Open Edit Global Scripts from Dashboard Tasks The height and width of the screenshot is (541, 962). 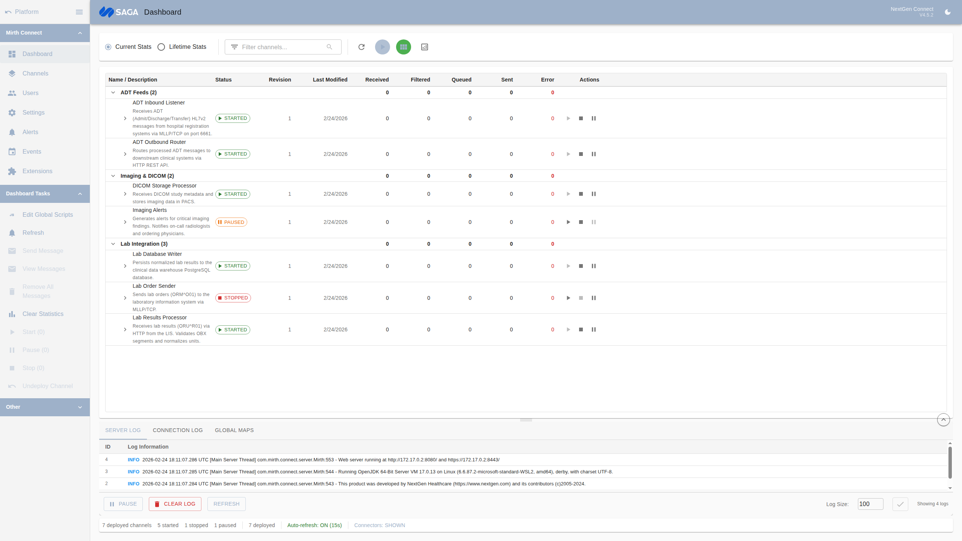point(47,215)
